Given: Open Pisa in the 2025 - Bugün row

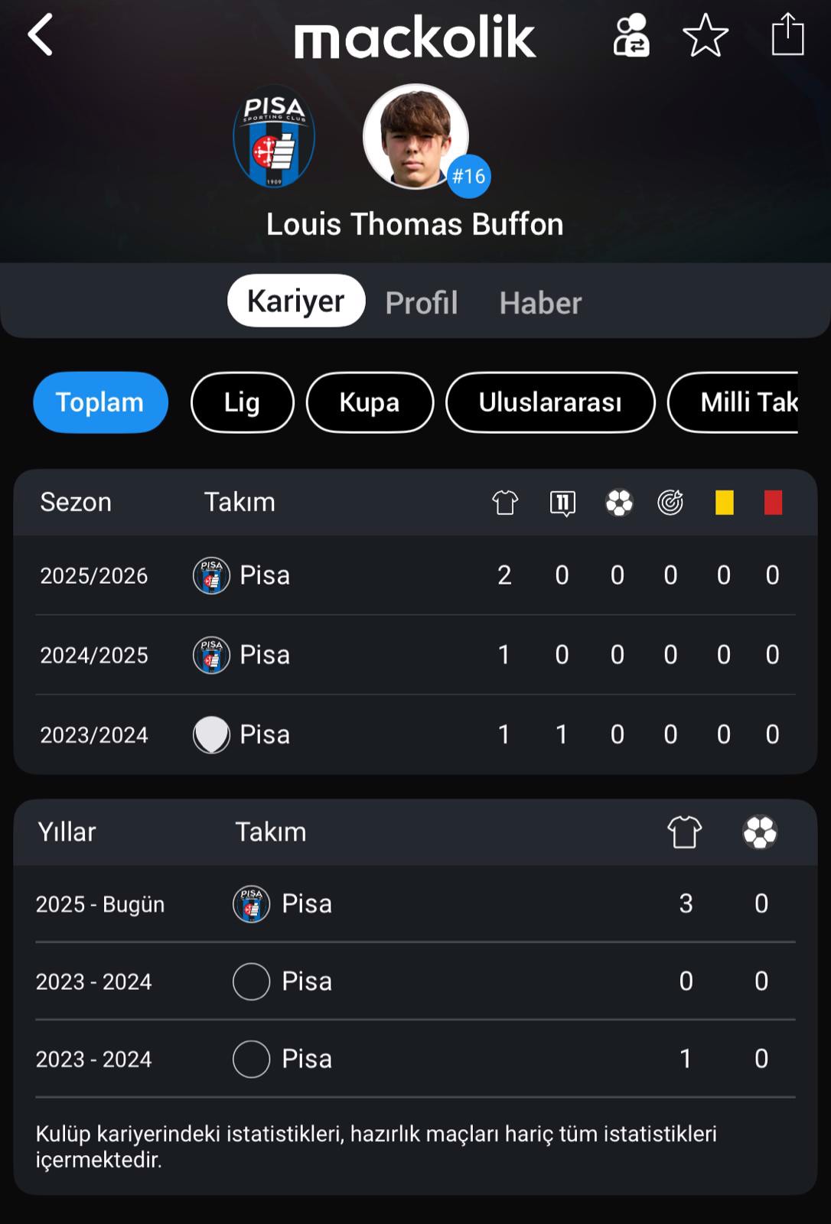Looking at the screenshot, I should tap(306, 904).
